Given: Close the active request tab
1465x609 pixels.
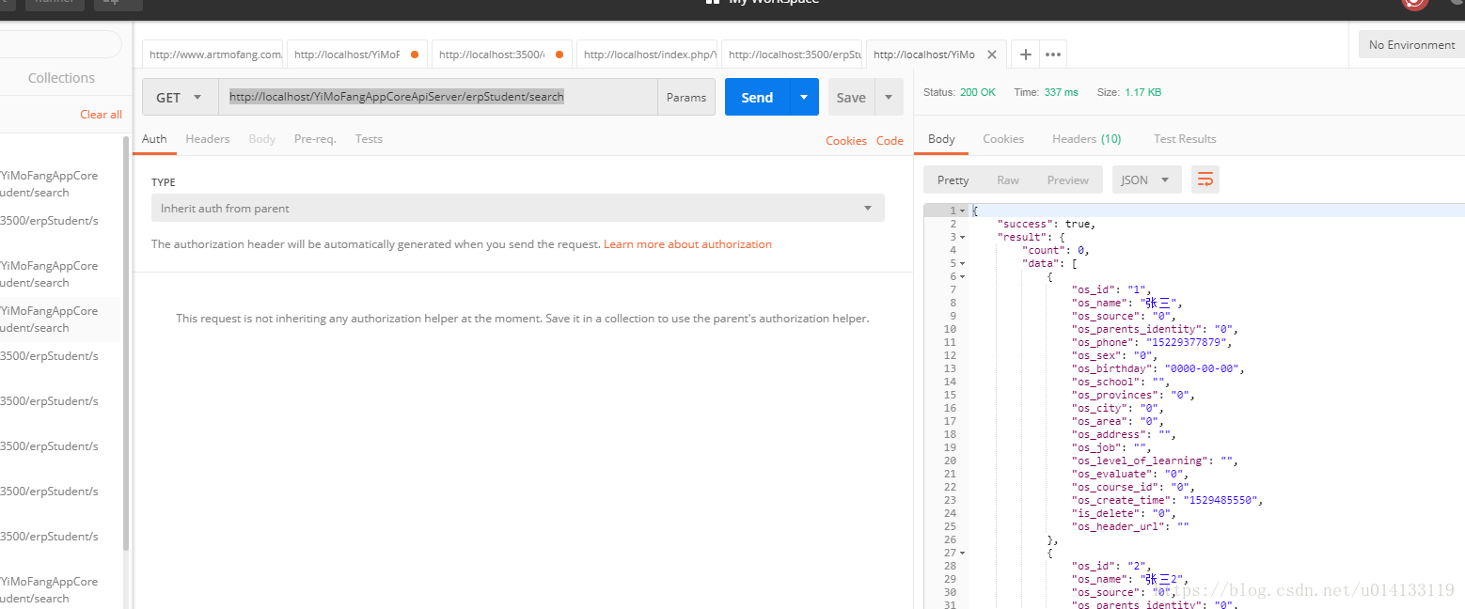Looking at the screenshot, I should tap(990, 55).
